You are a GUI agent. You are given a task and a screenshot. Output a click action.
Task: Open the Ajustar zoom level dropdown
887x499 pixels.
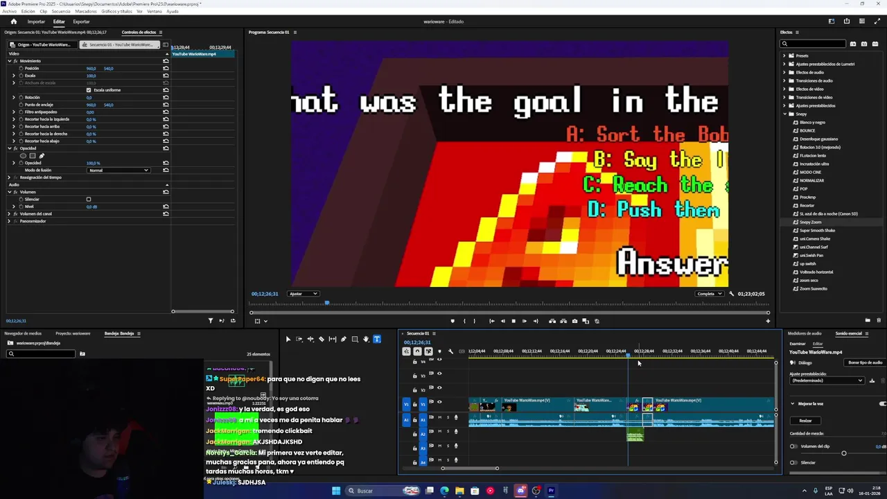(304, 294)
